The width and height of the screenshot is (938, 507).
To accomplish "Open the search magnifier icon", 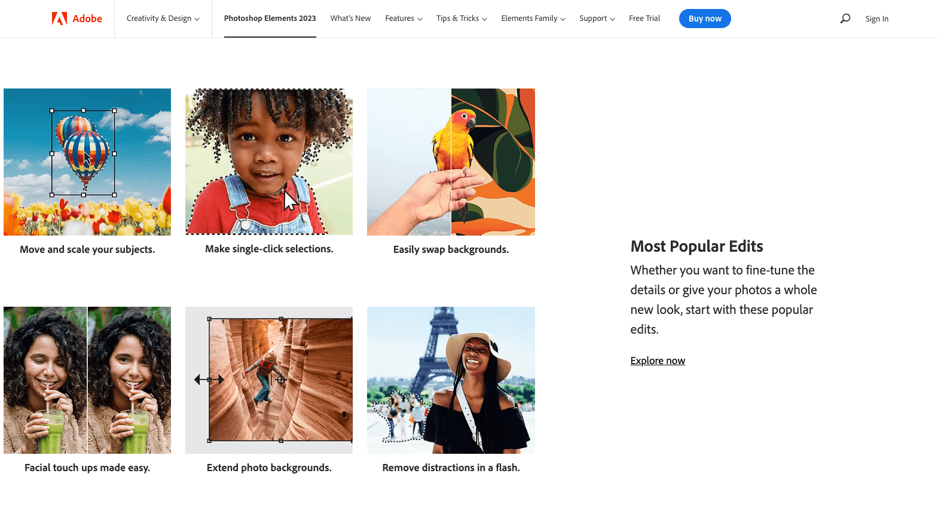I will [845, 19].
